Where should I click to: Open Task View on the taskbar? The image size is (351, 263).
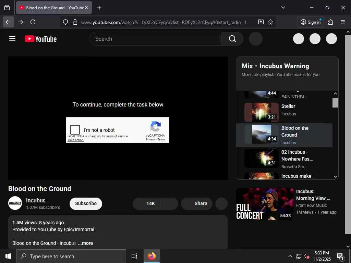134,256
